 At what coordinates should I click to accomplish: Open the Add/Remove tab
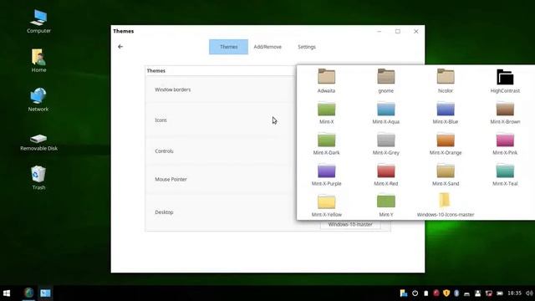pos(267,47)
